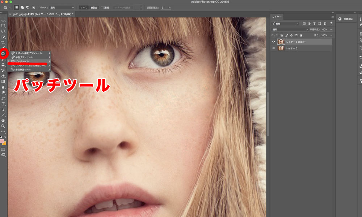Image resolution: width=362 pixels, height=217 pixels.
Task: Toggle Quick Mask mode
Action: [3, 149]
